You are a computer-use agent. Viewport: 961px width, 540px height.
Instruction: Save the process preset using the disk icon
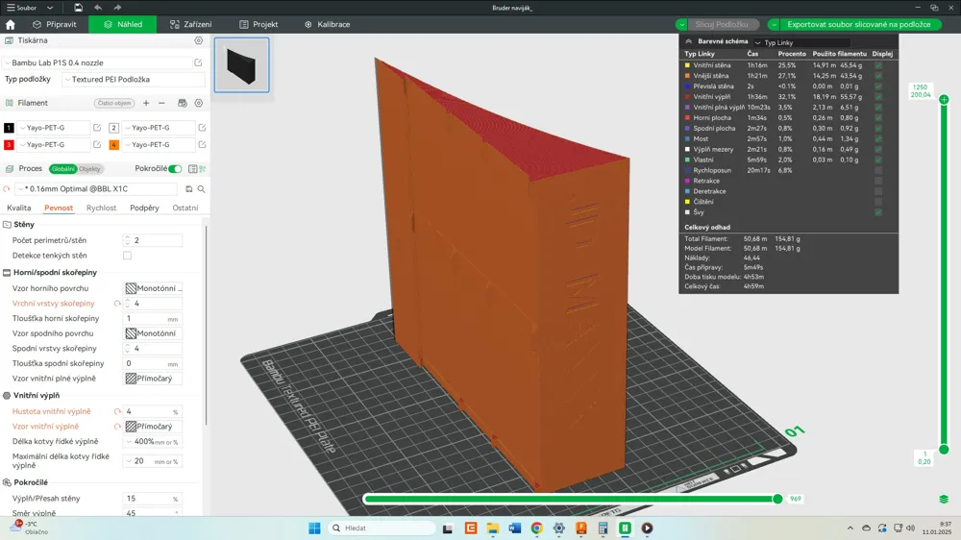click(188, 189)
